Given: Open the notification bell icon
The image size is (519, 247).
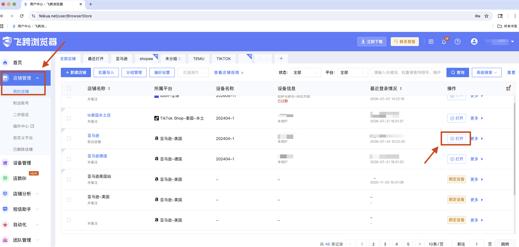Looking at the screenshot, I should click(x=444, y=42).
